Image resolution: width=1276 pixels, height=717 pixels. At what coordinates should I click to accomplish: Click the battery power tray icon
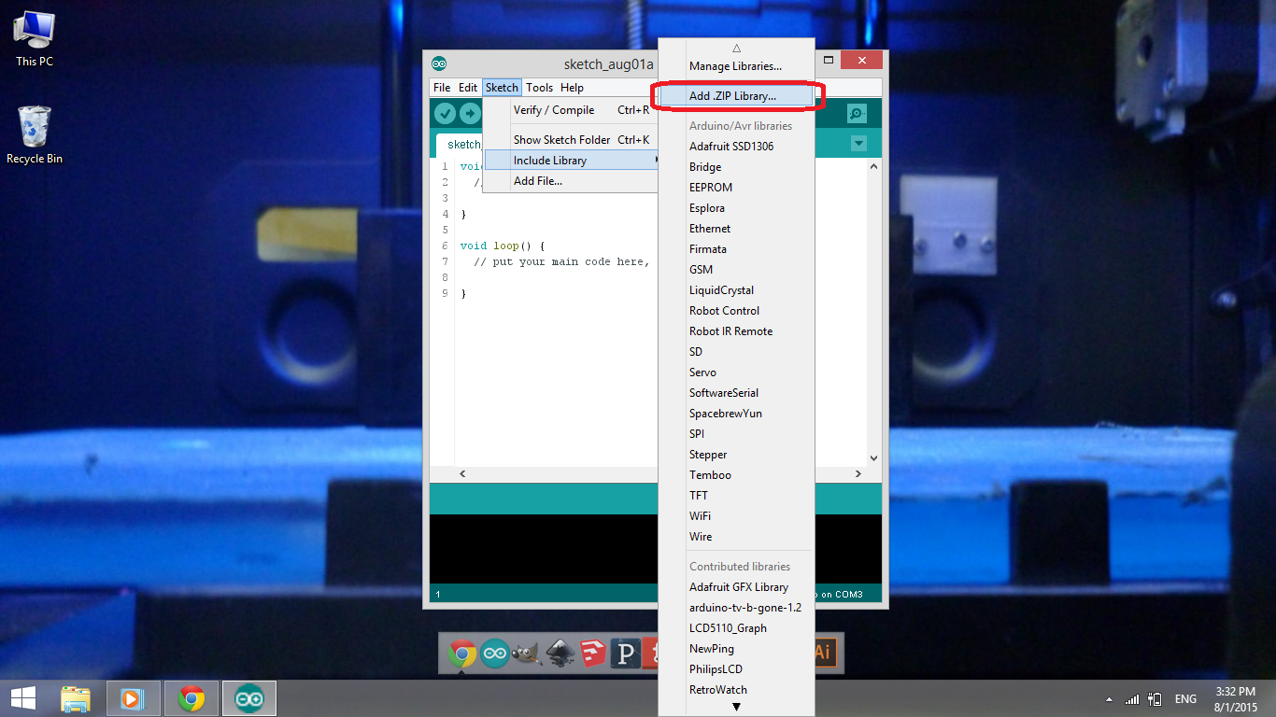point(1155,699)
